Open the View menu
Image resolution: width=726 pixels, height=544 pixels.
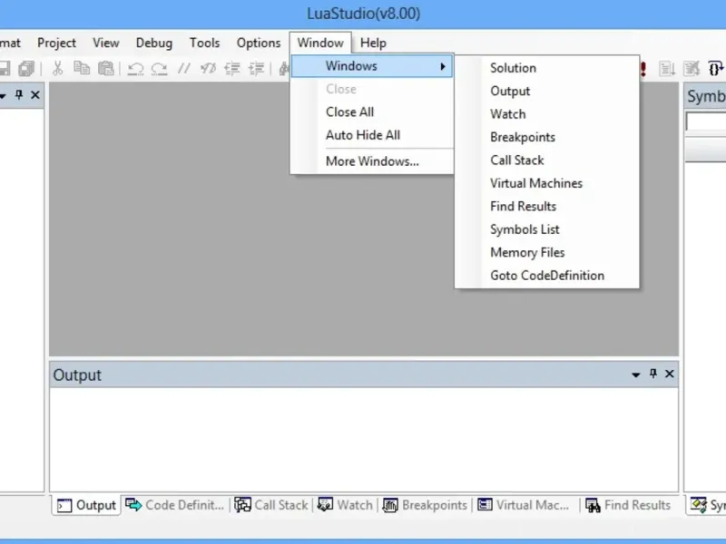pos(106,43)
